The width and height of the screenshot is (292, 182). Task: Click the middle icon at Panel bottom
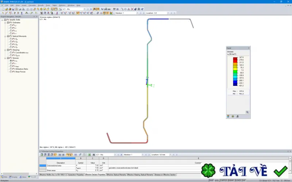233,116
